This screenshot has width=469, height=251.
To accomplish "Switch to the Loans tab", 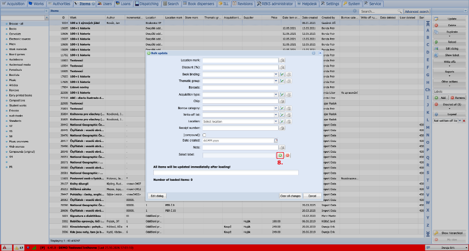I will 123,4.
